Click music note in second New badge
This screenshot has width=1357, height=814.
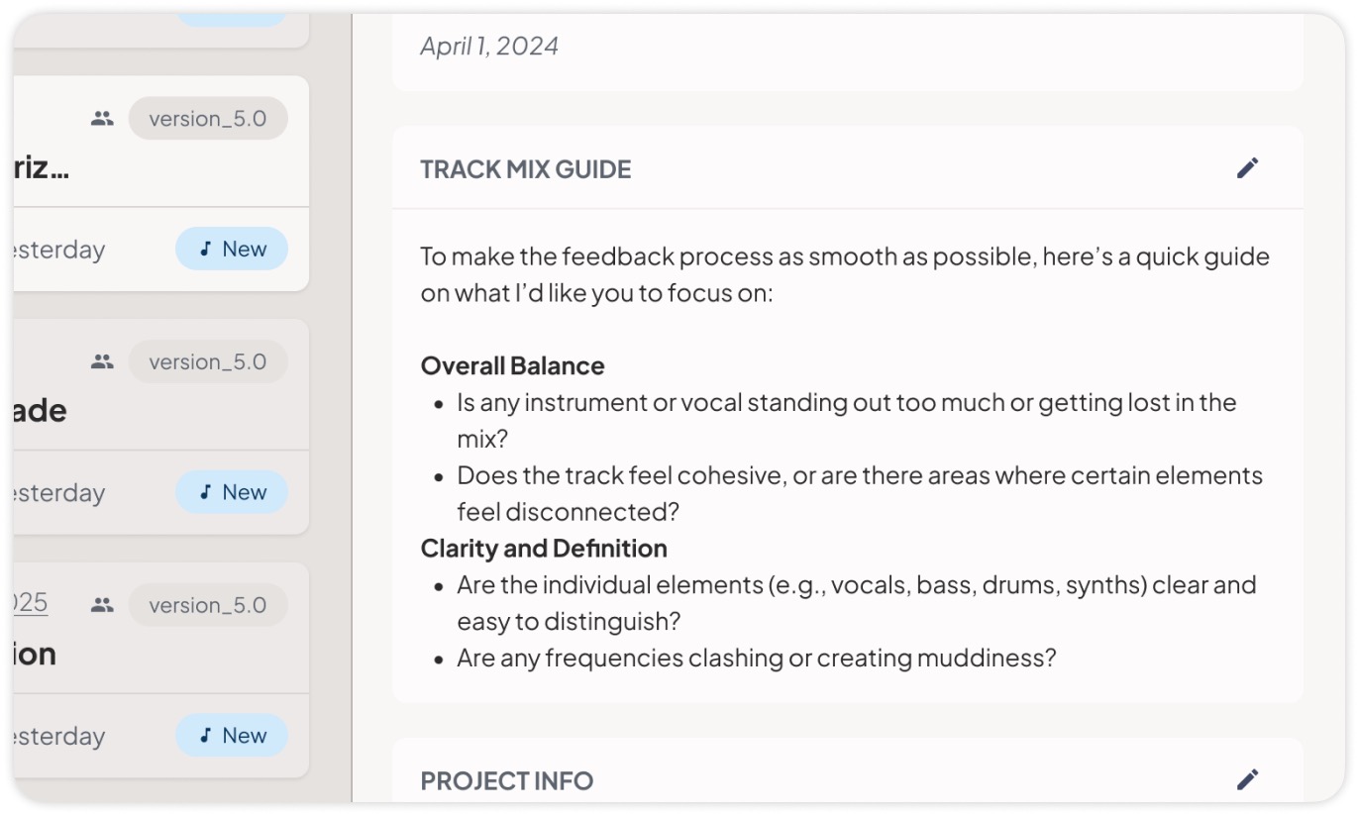tap(206, 492)
